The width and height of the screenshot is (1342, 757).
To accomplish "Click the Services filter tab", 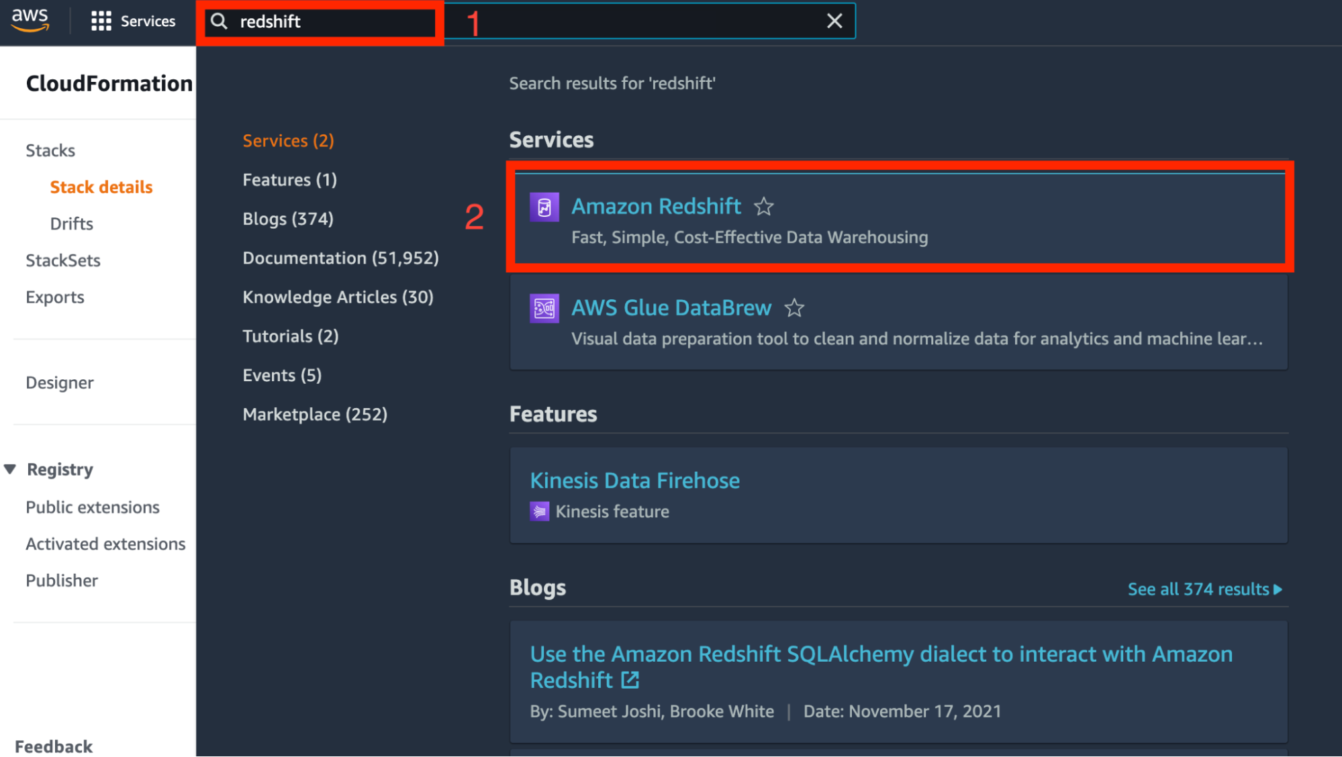I will tap(289, 139).
